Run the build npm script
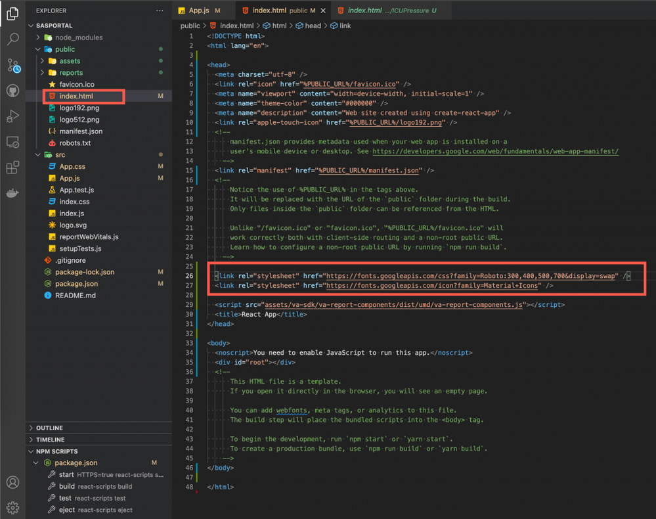 coord(67,487)
